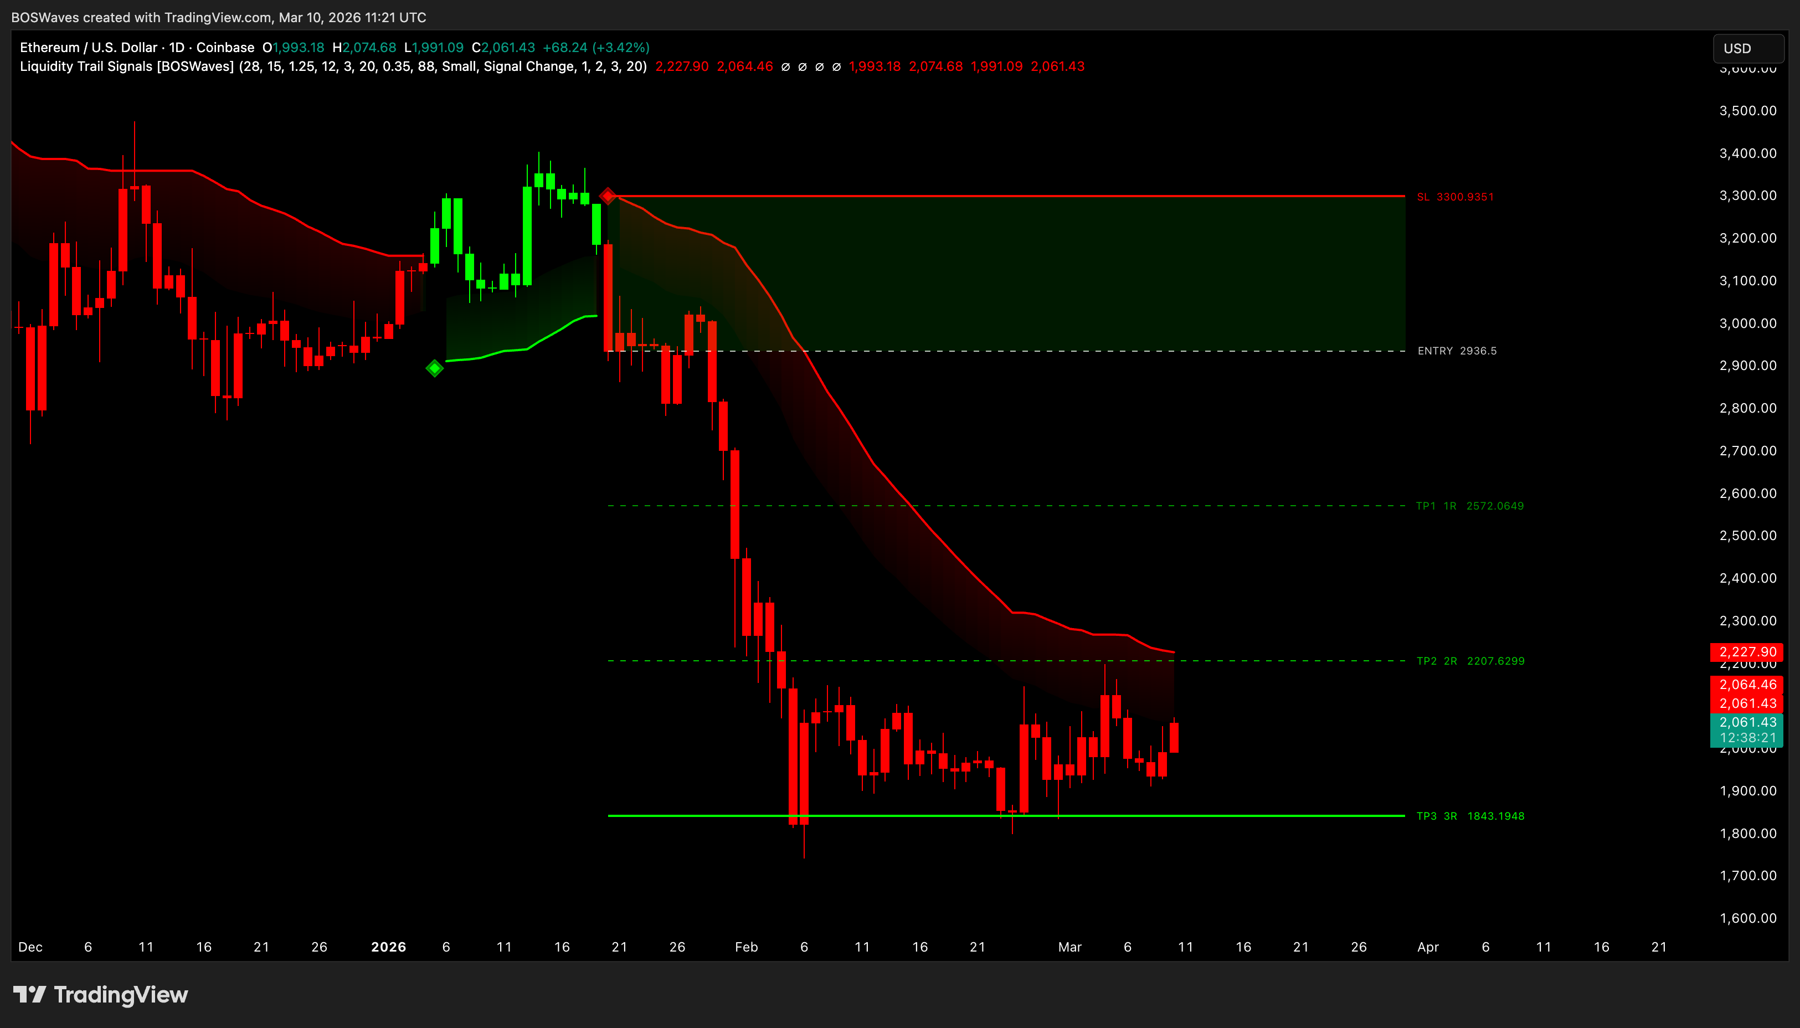The height and width of the screenshot is (1028, 1800).
Task: Click the Dec label on the time axis
Action: pyautogui.click(x=30, y=947)
